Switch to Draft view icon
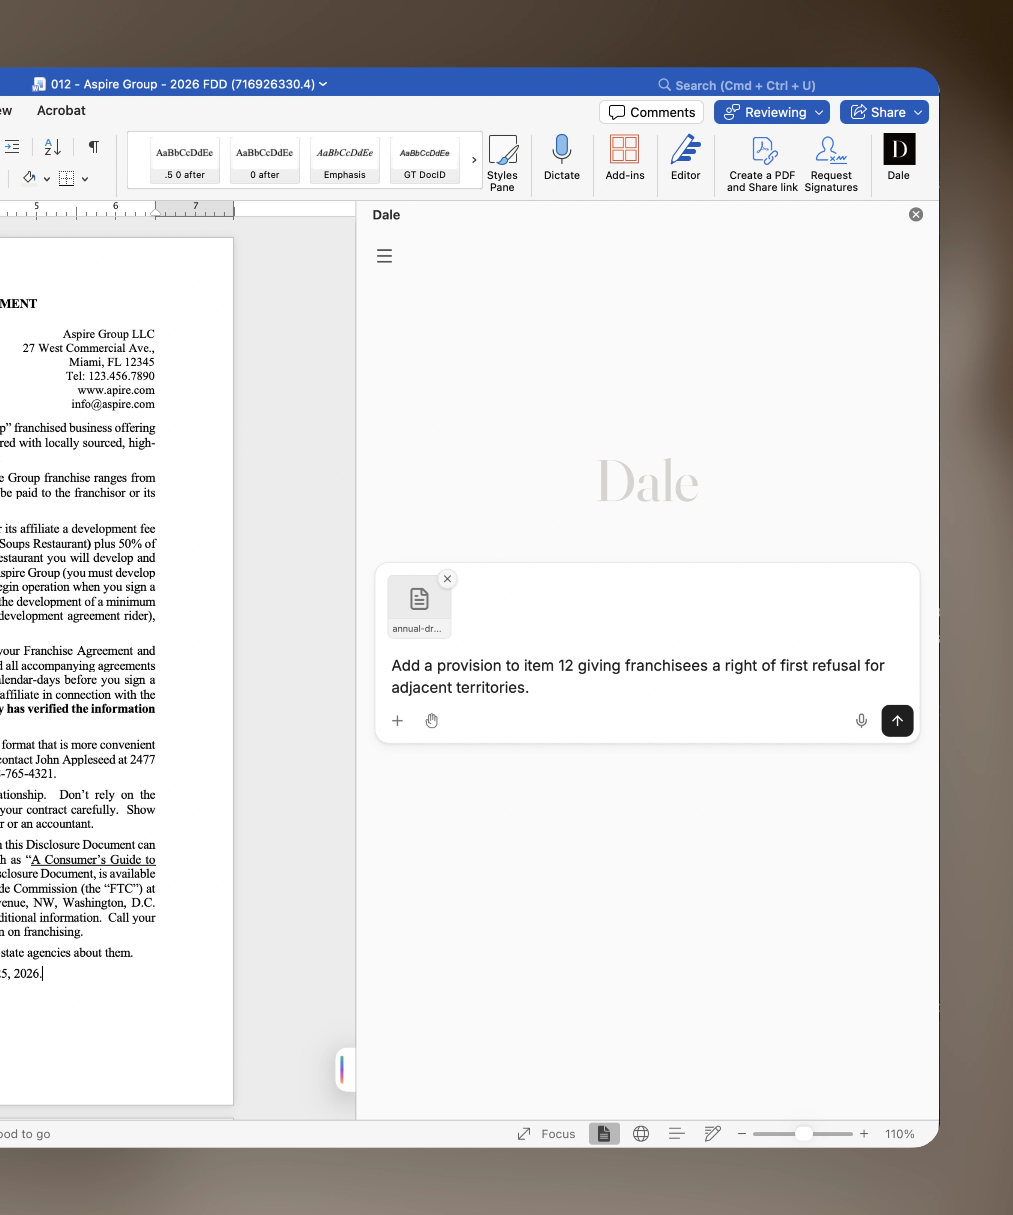1013x1215 pixels. pos(712,1133)
